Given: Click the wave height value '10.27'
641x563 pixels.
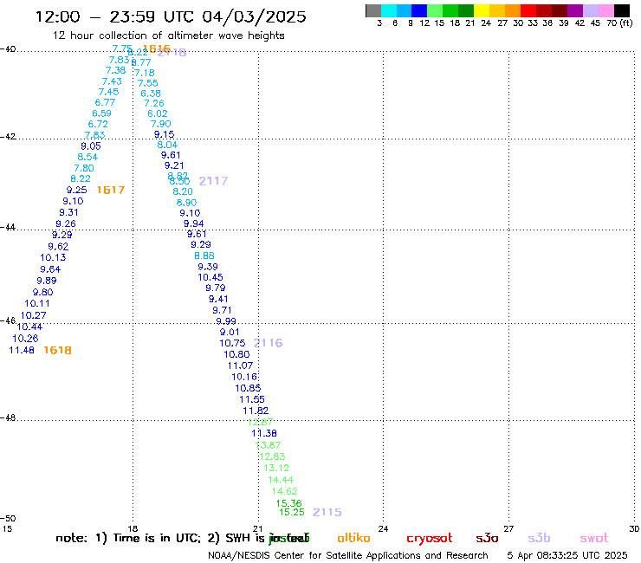Looking at the screenshot, I should (x=33, y=315).
